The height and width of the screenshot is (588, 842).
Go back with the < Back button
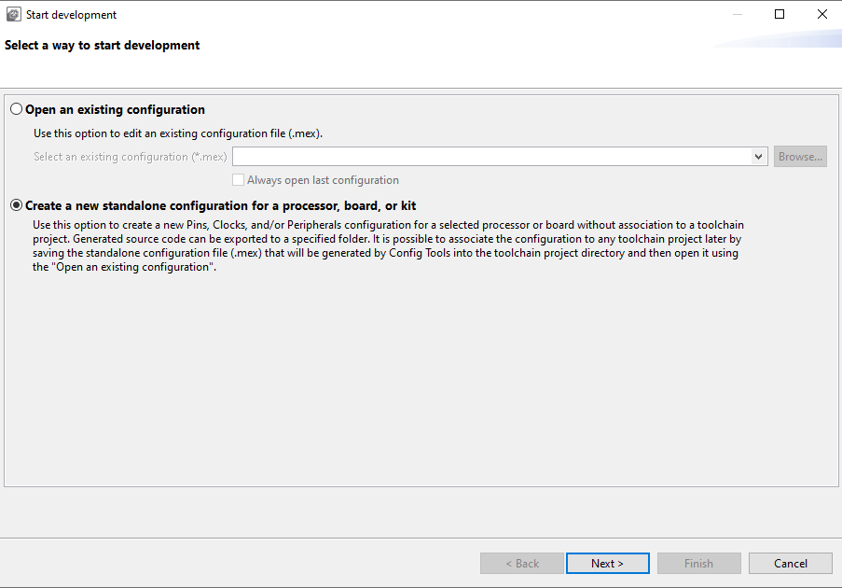point(522,563)
